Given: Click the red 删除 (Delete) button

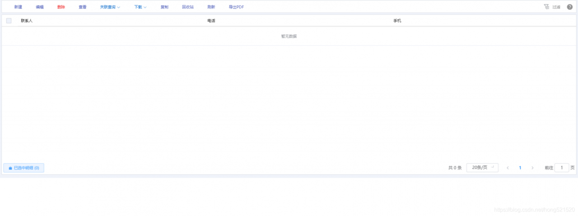Looking at the screenshot, I should (x=61, y=7).
